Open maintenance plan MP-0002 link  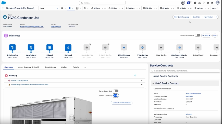coord(189,114)
